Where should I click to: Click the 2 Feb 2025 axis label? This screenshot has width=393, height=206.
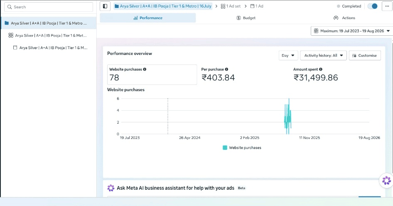[x=250, y=138]
